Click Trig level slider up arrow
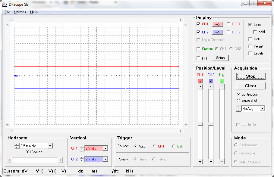 (x=222, y=87)
